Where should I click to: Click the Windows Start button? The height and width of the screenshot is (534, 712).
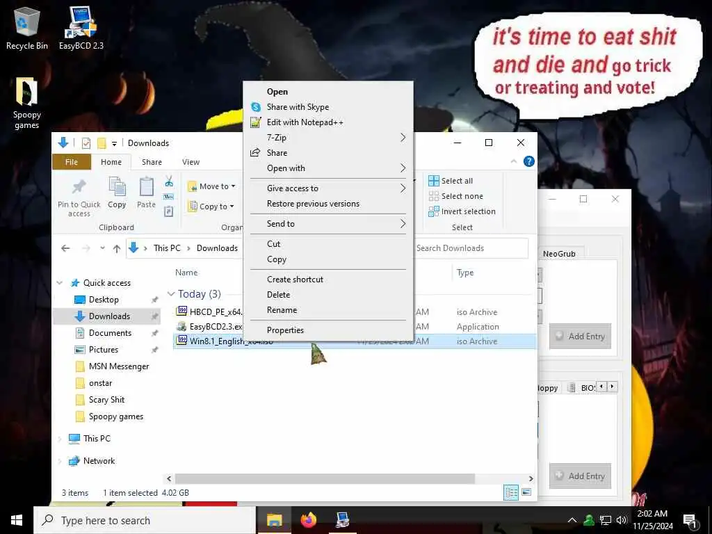pyautogui.click(x=17, y=520)
